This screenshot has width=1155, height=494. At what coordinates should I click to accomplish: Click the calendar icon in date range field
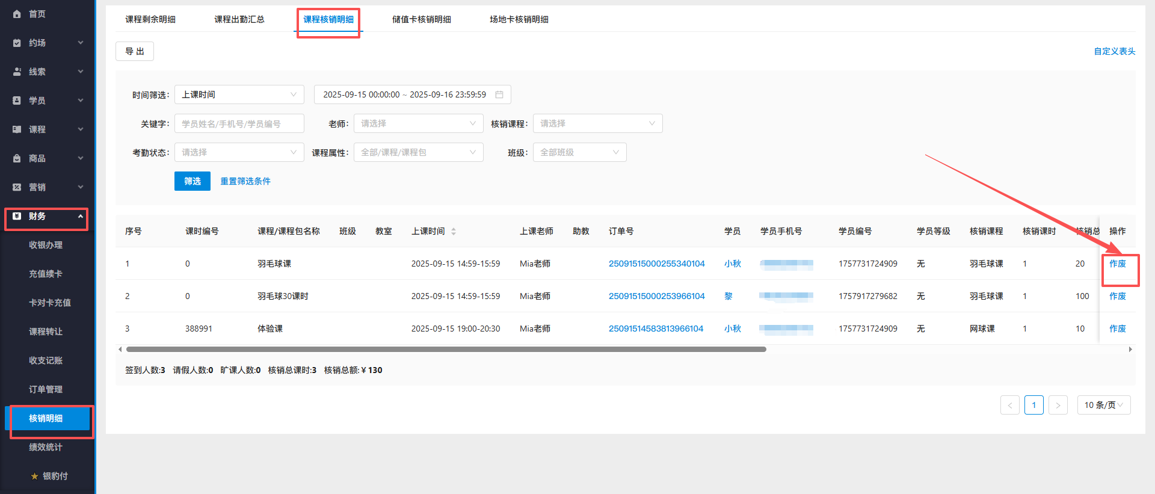[499, 94]
